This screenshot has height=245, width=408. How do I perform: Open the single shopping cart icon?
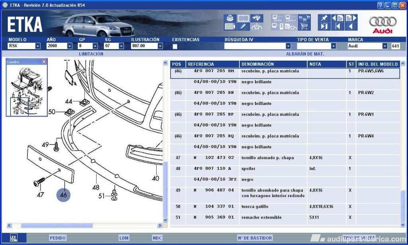[x=304, y=26]
